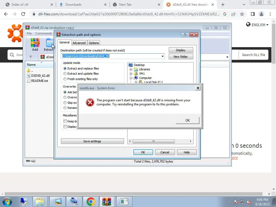Click the Chrome address bar URL
The image size is (276, 207).
[129, 14]
